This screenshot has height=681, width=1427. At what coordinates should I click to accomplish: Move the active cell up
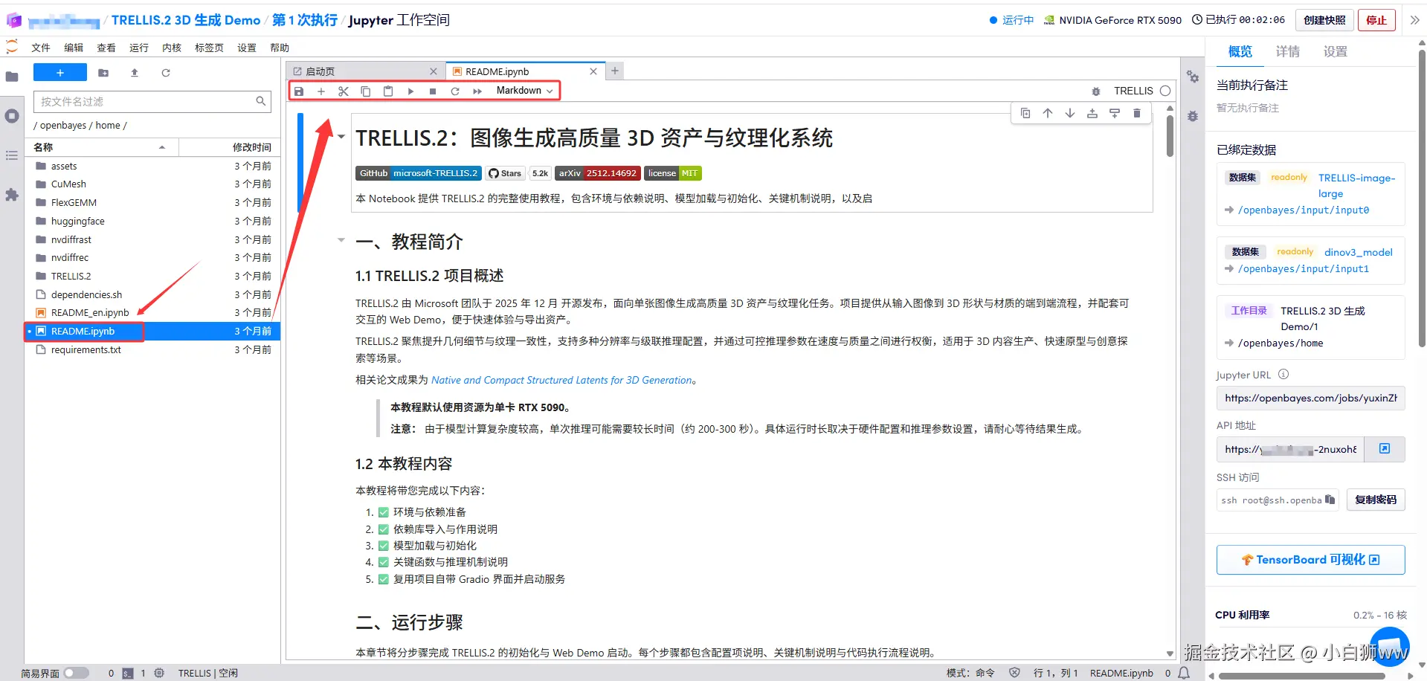(x=1048, y=113)
